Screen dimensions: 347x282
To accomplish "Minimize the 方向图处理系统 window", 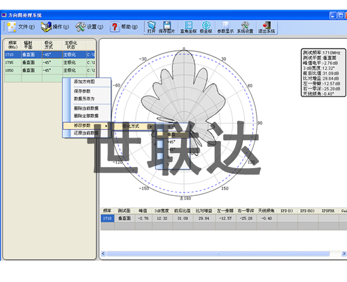I will [333, 16].
